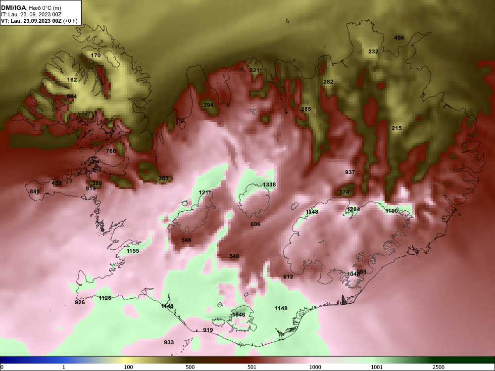Click the 1048 value in the southeast
This screenshot has width=495, height=371.
(353, 274)
